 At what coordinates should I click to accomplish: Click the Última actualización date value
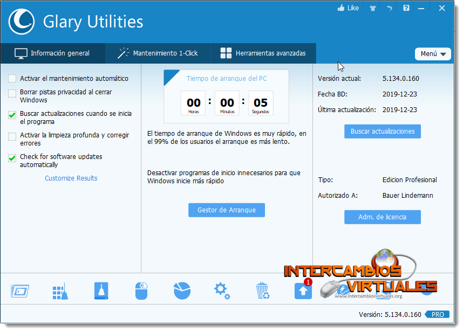point(400,110)
